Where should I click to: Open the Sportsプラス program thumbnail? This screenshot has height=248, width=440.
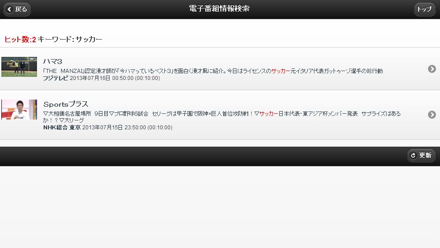click(19, 109)
